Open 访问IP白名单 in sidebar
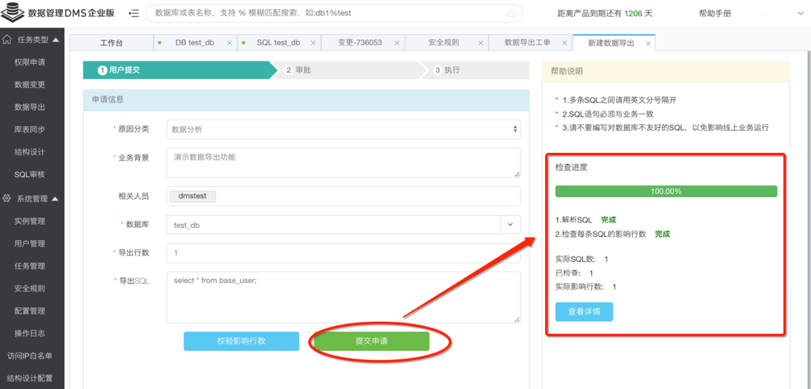This screenshot has width=811, height=389. pos(29,356)
